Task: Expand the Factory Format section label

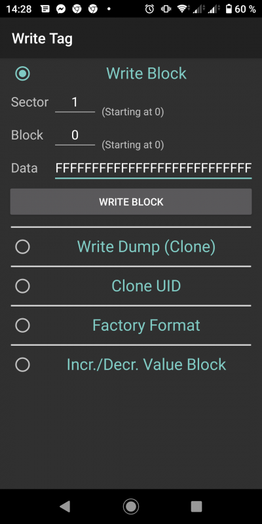Action: 146,325
